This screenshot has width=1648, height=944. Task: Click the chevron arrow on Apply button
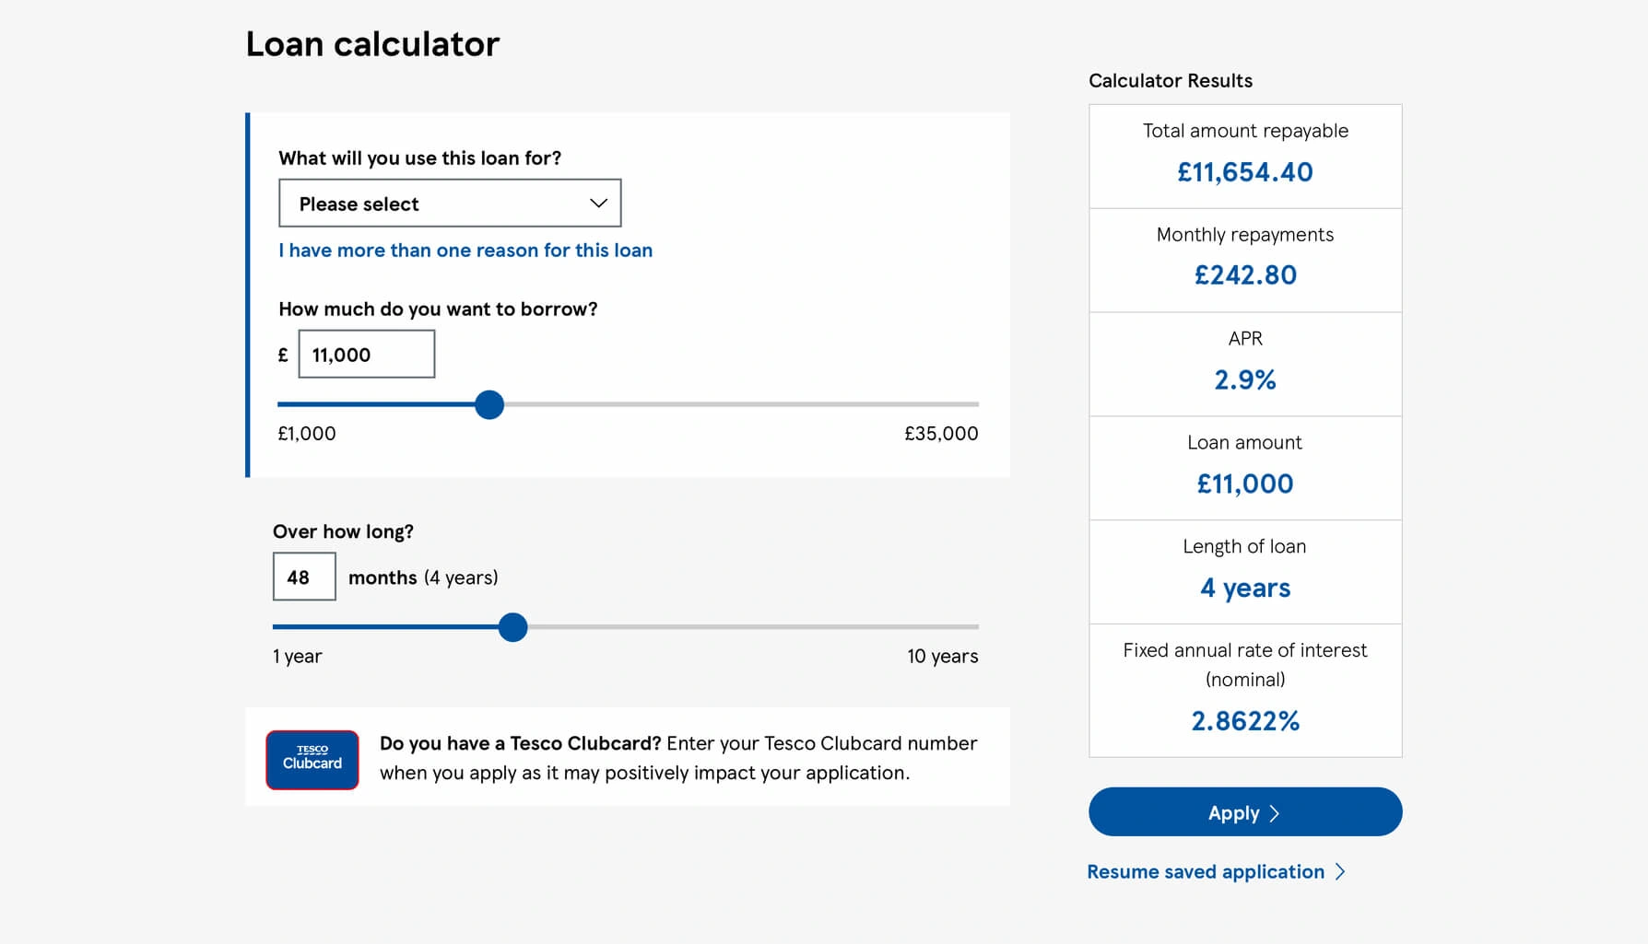click(x=1275, y=813)
